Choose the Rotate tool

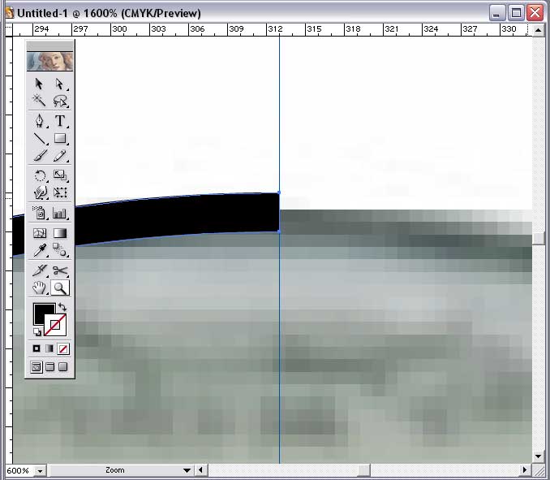point(39,175)
